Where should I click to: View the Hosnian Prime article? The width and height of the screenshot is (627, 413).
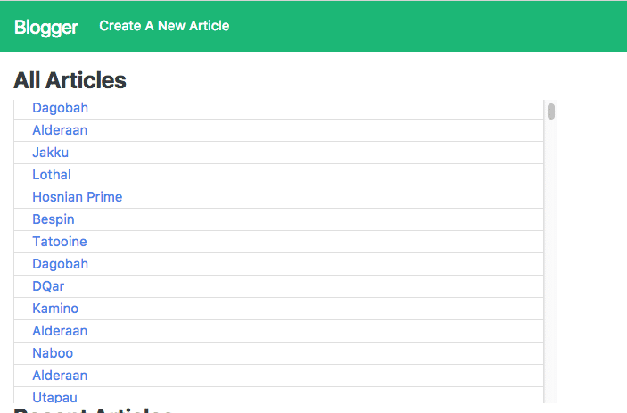click(77, 197)
